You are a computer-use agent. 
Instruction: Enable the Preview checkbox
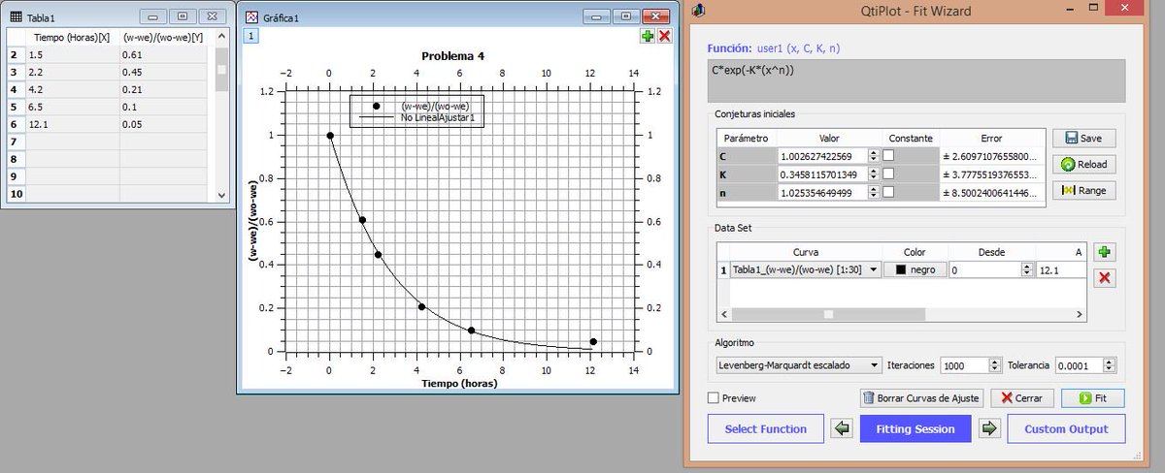tap(714, 398)
